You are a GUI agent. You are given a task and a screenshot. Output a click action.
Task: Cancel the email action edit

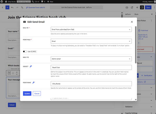pyautogui.click(x=37, y=93)
